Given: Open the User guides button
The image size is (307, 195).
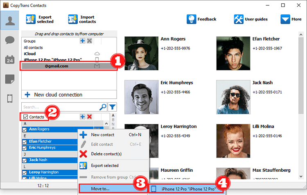Looking at the screenshot, I should coord(251,19).
